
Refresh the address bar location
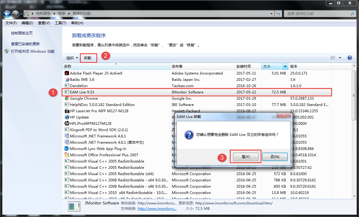279,13
